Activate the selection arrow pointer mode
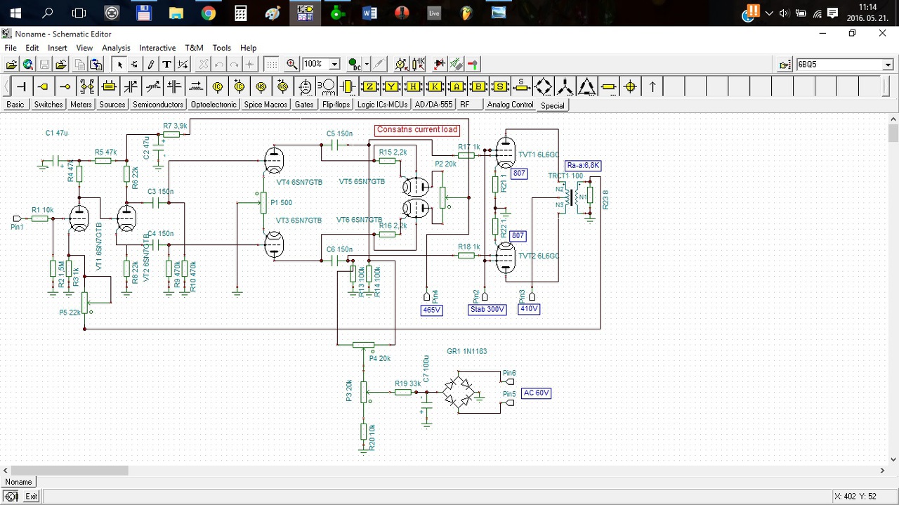This screenshot has height=505, width=899. [119, 65]
